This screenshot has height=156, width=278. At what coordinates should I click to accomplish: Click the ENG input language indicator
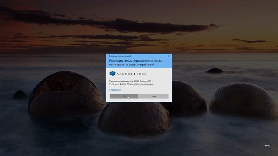(267, 146)
